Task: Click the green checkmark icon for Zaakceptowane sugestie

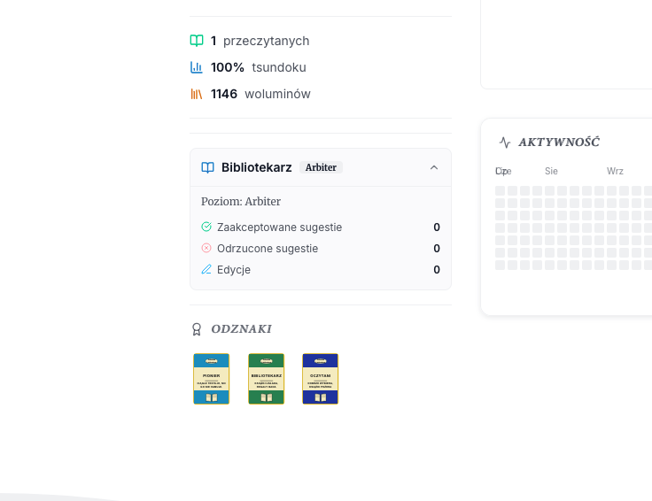Action: coord(206,227)
